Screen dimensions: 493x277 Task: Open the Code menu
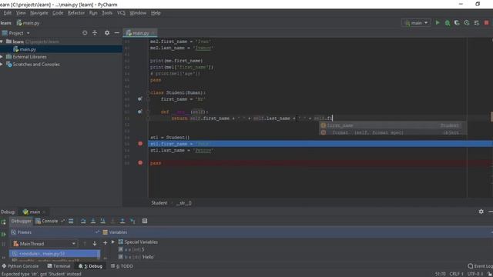tap(58, 13)
